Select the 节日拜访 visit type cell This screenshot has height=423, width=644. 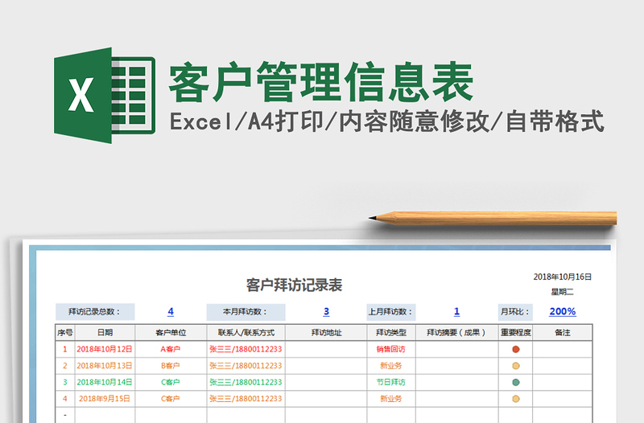[x=391, y=382]
